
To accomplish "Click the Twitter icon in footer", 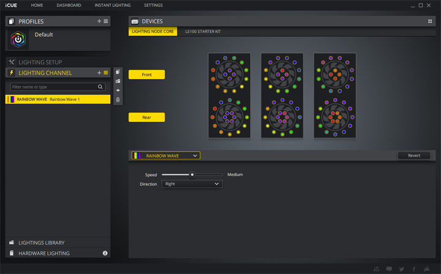I will pyautogui.click(x=401, y=268).
